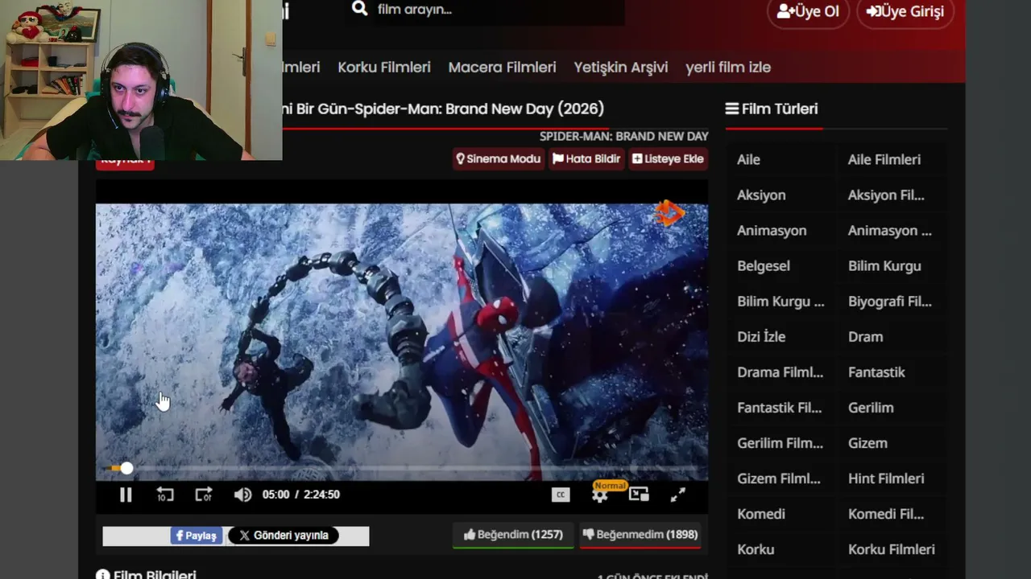Select the 'Bilim Kurgu ...' truncated genre link
1031x579 pixels.
pos(780,302)
